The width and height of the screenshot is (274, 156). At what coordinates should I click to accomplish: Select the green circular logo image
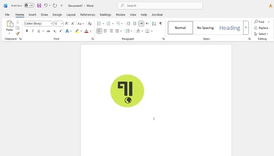(127, 91)
